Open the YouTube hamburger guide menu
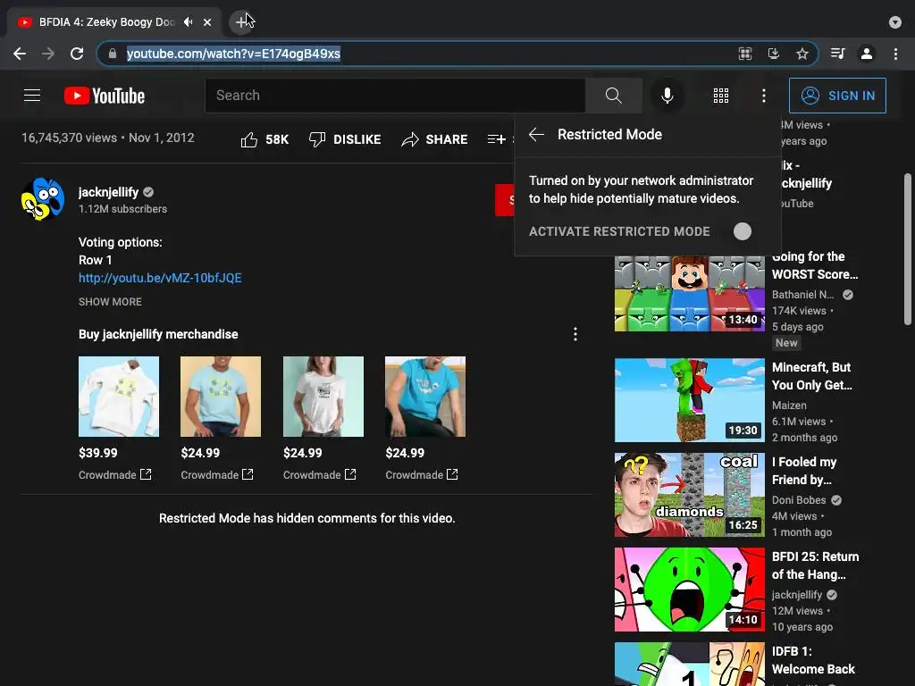This screenshot has height=686, width=915. point(32,95)
